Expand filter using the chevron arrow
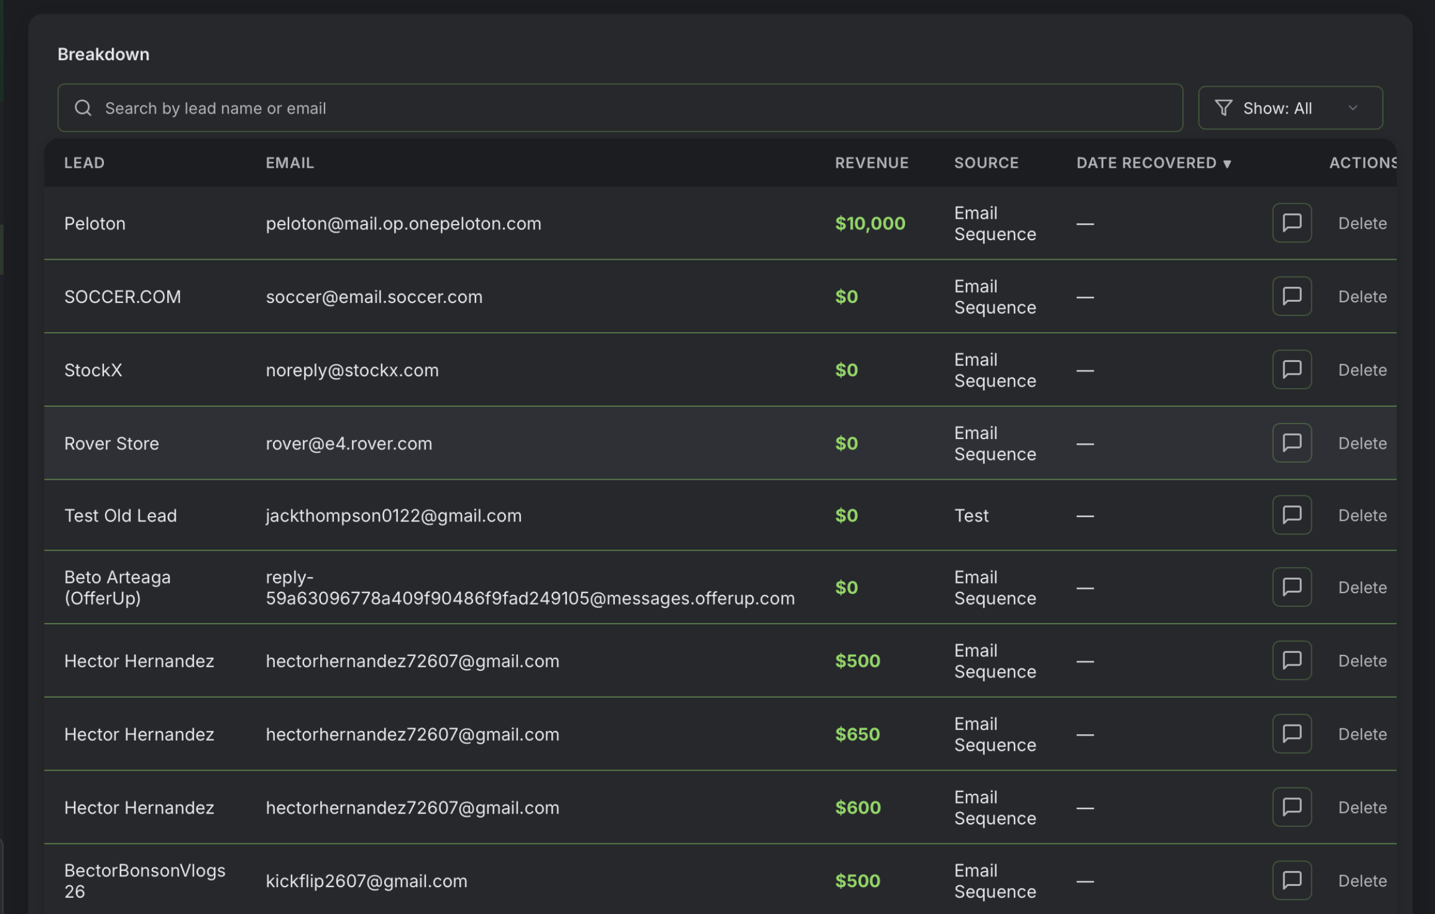Screen dimensions: 1435x914 (x=1353, y=108)
